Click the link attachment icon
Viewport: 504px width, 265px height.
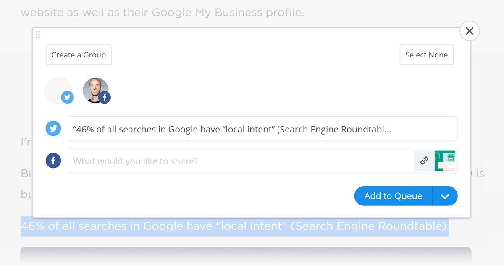click(424, 161)
